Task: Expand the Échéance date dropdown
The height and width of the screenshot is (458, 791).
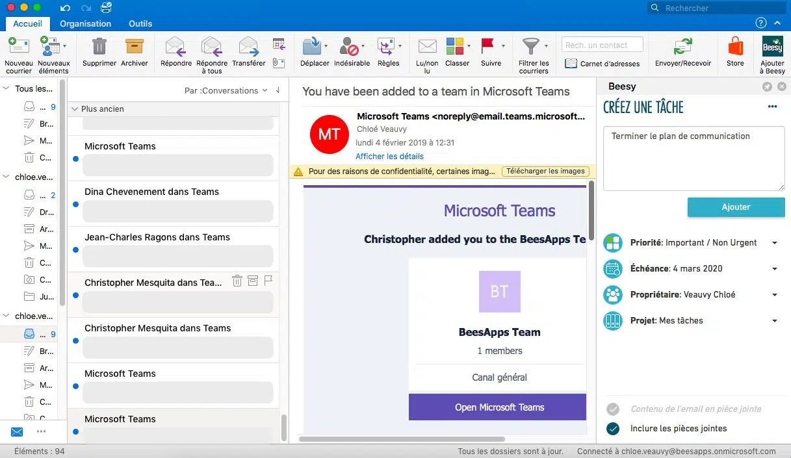Action: pyautogui.click(x=775, y=269)
